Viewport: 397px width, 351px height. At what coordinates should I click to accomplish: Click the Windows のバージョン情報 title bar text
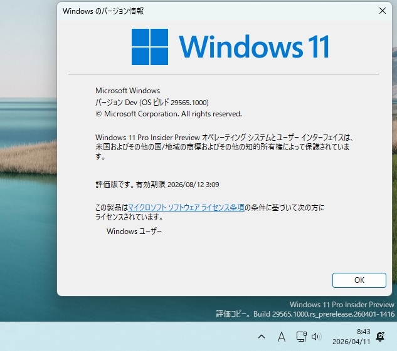[103, 11]
